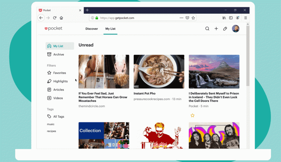Filter by Favorites in the sidebar
This screenshot has height=162, width=281.
59,73
